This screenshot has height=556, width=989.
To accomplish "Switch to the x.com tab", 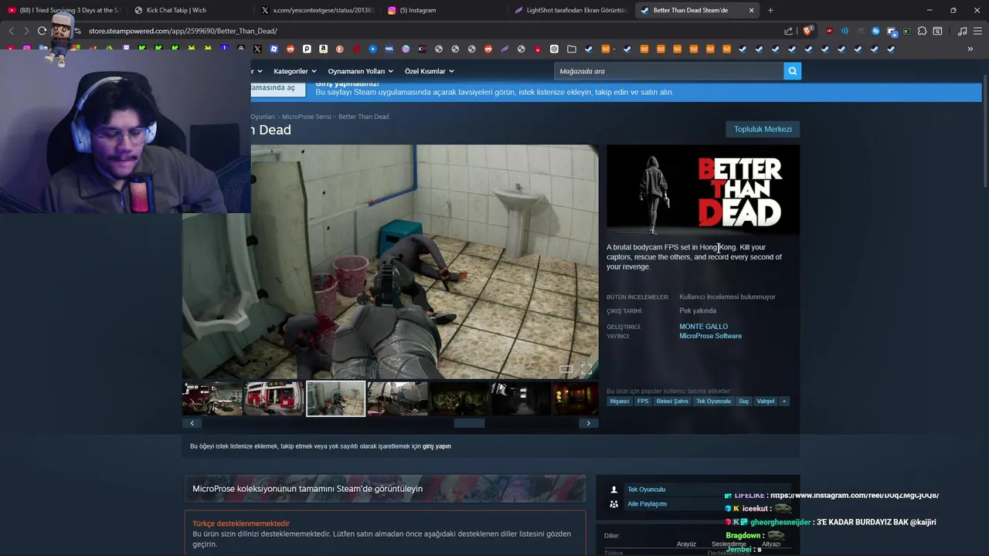I will [x=315, y=10].
